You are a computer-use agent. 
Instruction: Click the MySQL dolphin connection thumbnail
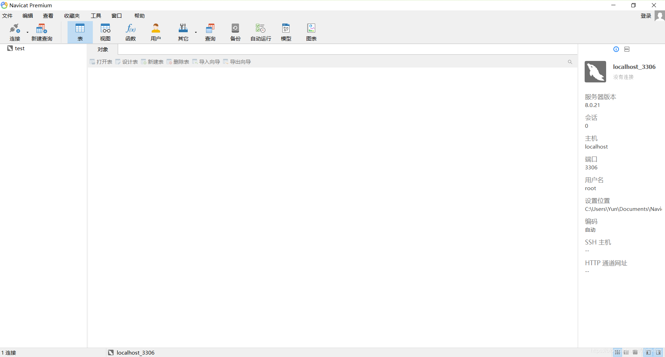click(x=595, y=72)
